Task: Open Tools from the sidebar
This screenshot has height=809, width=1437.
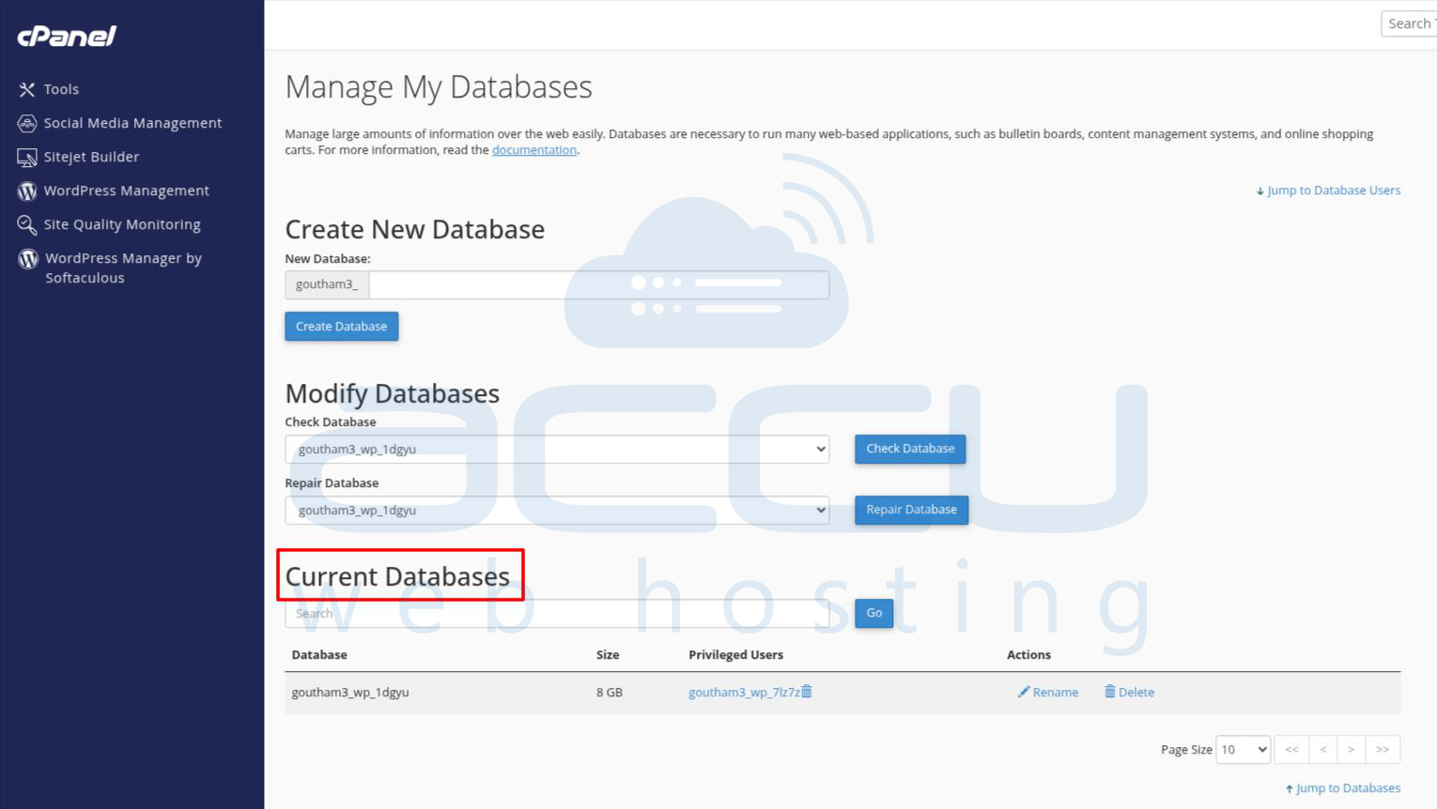Action: 61,89
